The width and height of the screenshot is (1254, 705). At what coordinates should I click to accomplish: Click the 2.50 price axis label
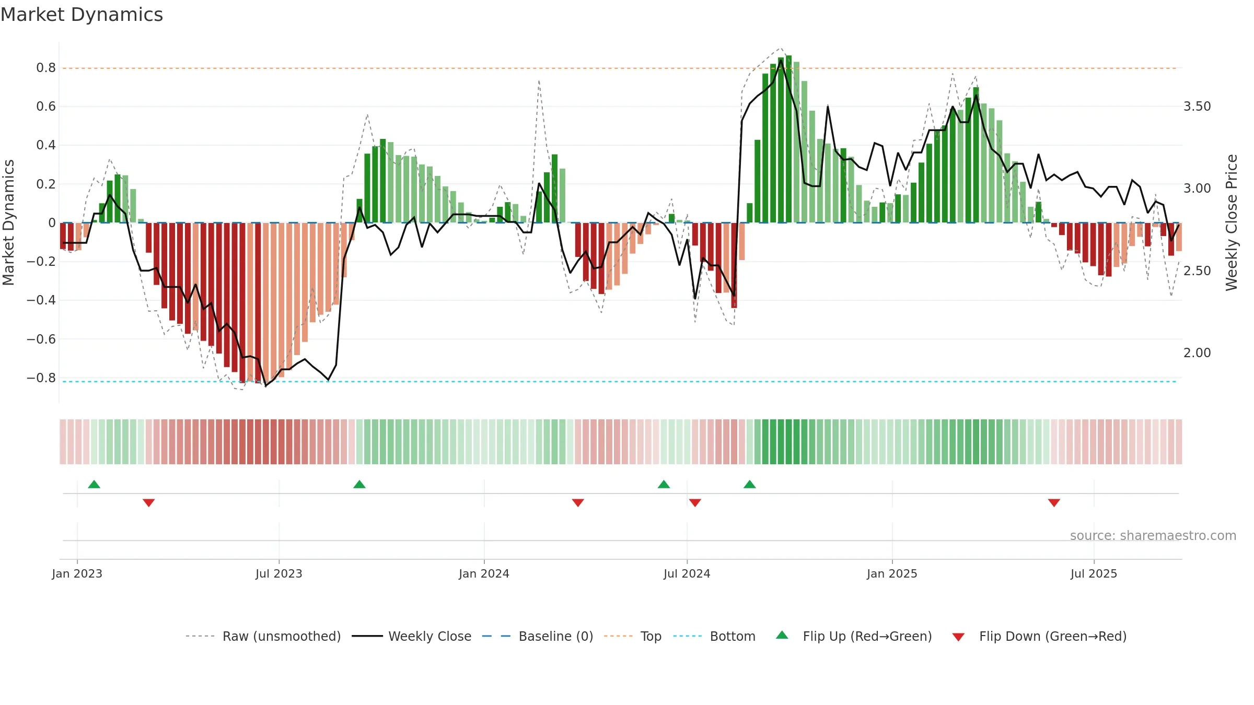[x=1197, y=271]
